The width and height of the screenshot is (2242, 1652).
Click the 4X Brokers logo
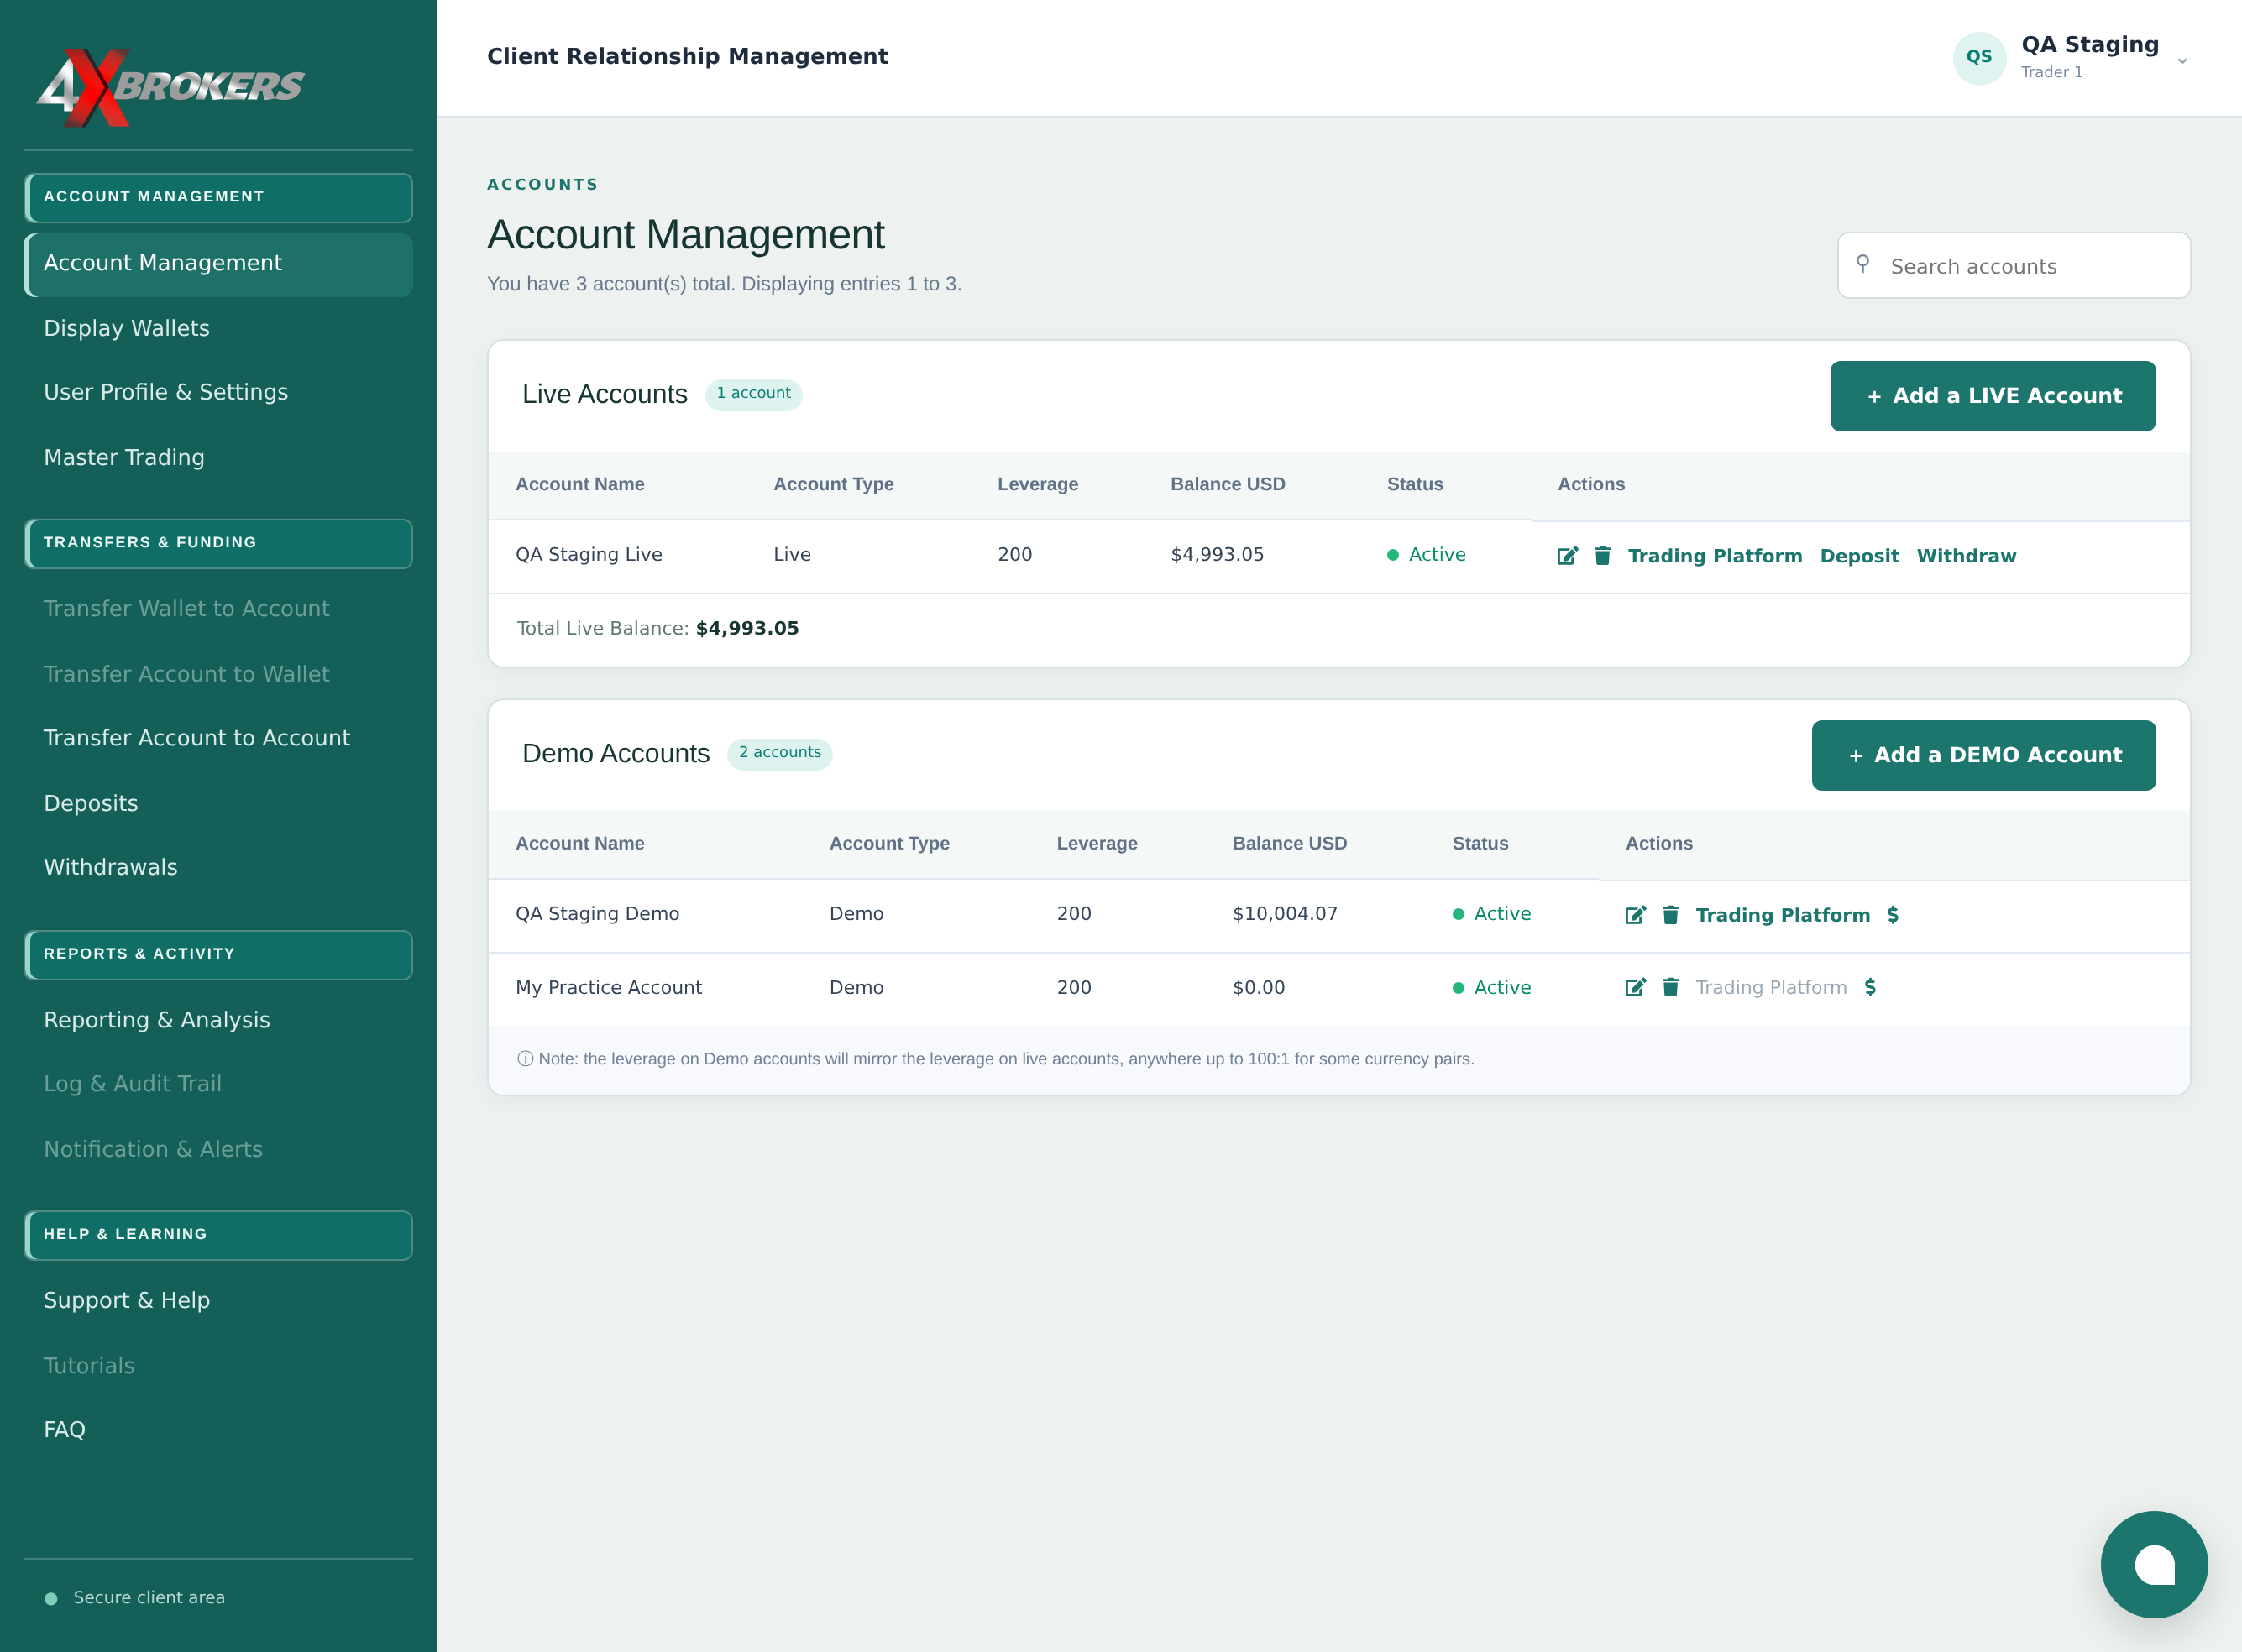point(170,87)
